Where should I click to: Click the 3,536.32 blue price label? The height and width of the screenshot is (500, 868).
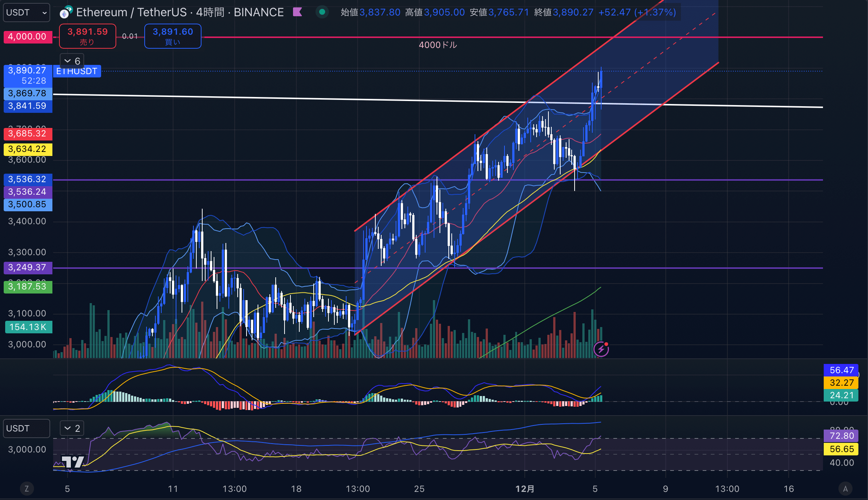click(28, 180)
